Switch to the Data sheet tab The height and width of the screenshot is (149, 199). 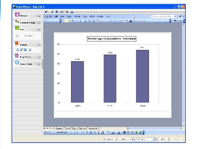pos(74,128)
